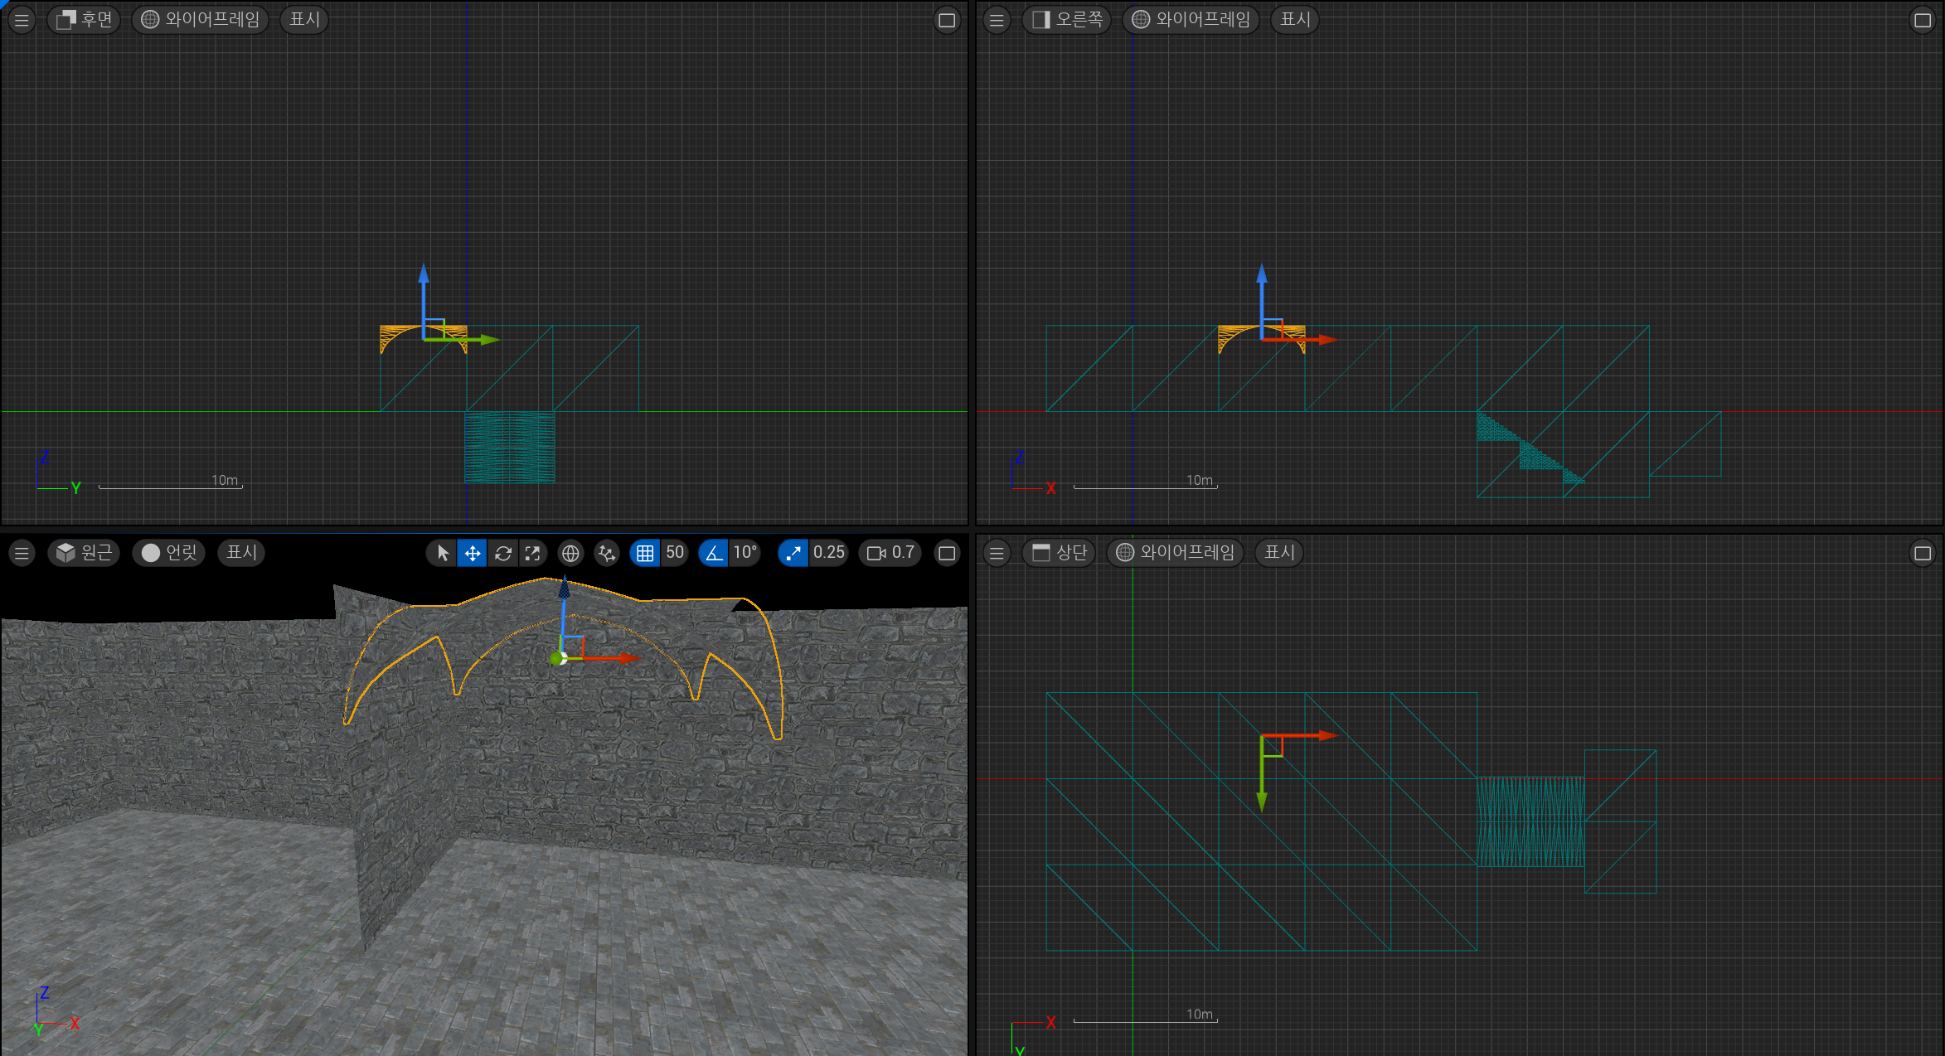
Task: Switch to the rotate tool
Action: point(502,553)
